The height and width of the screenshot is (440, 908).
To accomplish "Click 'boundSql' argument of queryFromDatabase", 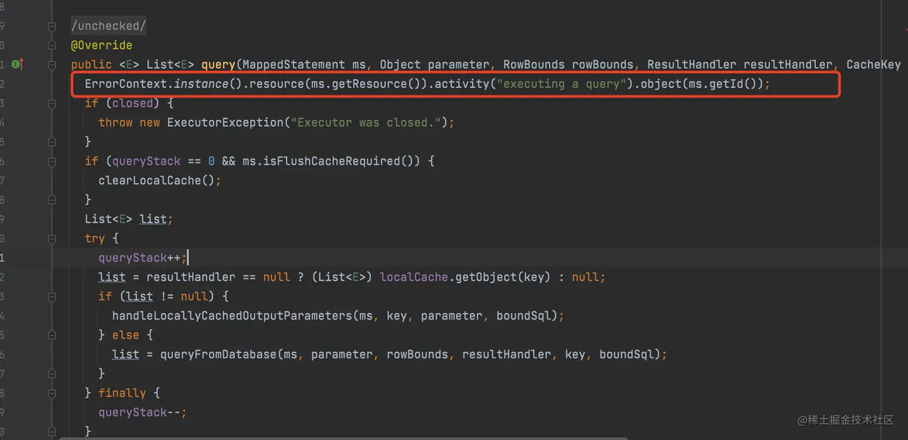I will click(626, 354).
